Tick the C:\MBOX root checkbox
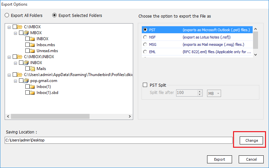Viewport: 269px width, 168px height. click(15, 27)
